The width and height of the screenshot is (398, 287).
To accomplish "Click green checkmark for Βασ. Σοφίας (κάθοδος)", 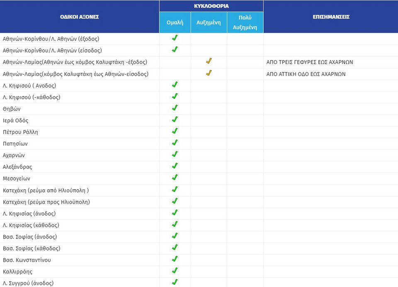I will 175,247.
